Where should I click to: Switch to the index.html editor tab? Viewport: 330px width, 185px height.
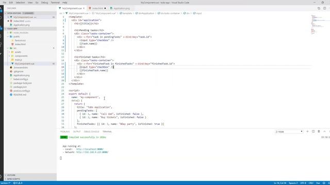point(97,8)
